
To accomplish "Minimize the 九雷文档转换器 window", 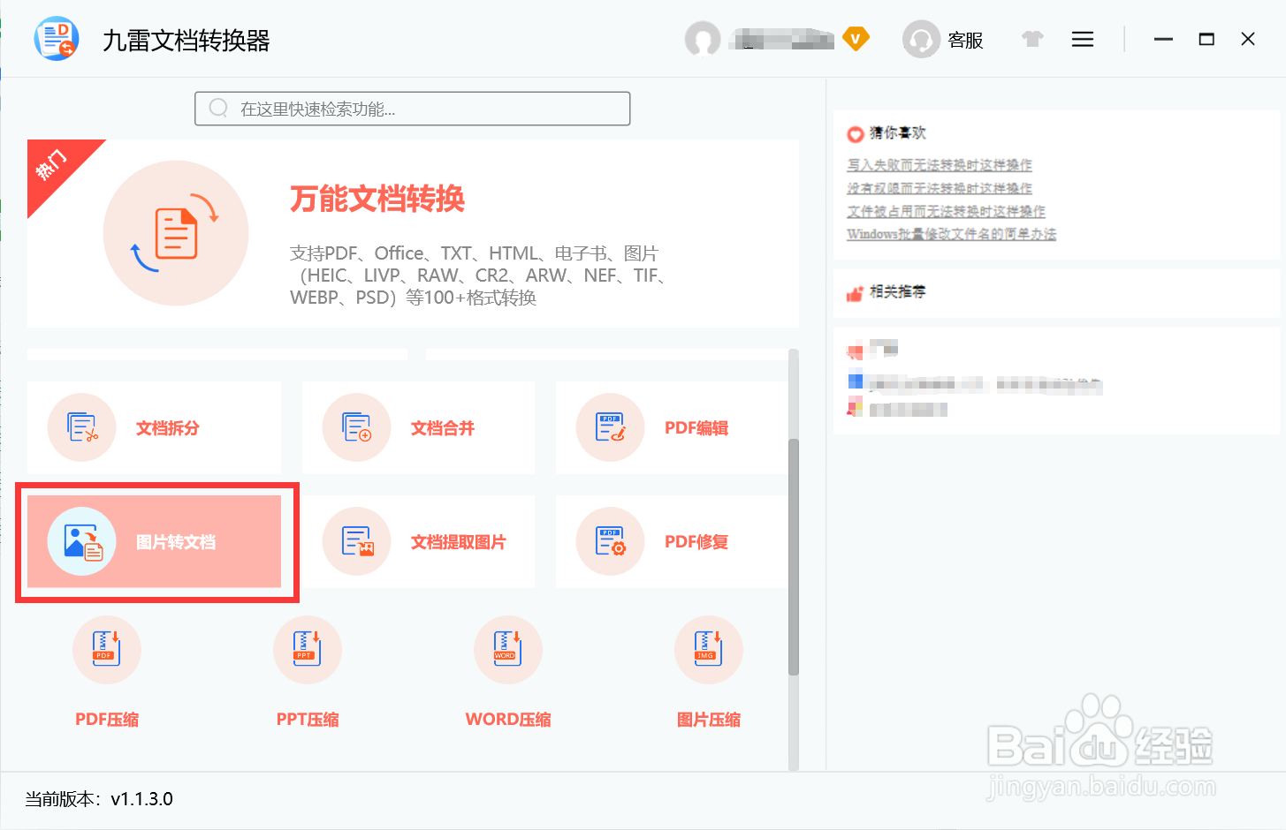I will click(1163, 39).
